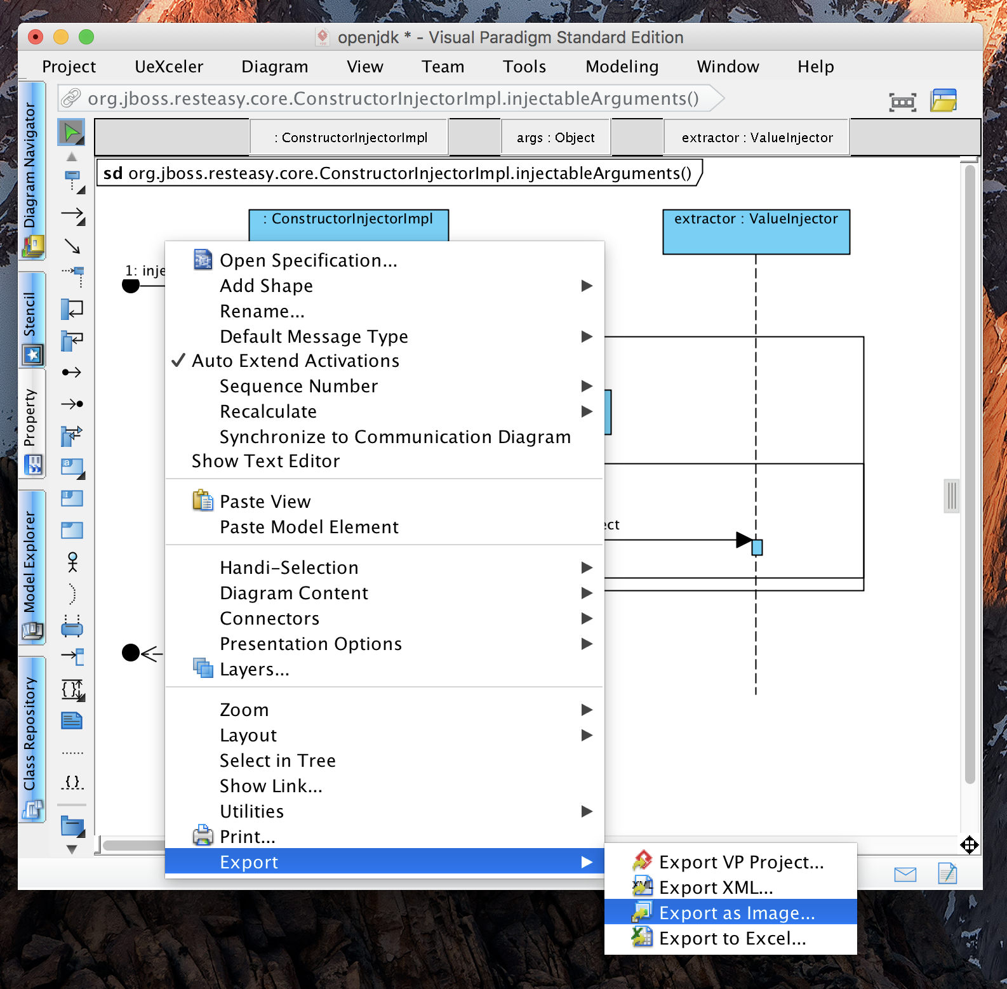This screenshot has height=989, width=1007.
Task: Select the diagonal Duration Message arrow tool
Action: click(72, 246)
